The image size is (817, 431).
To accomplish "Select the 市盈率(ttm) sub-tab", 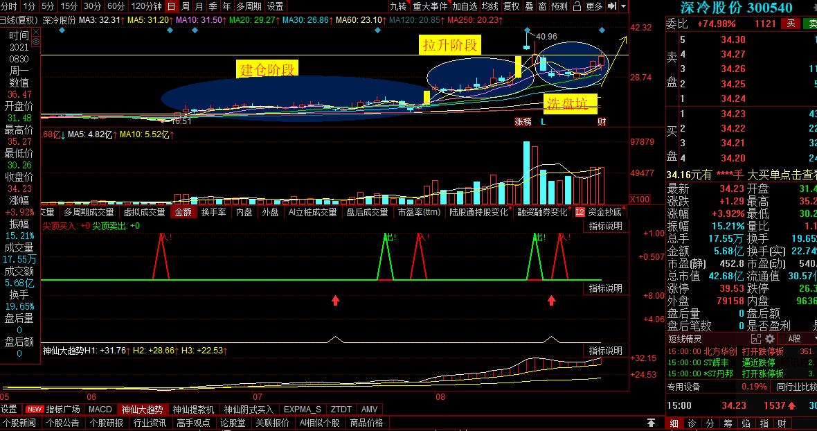I will click(419, 212).
